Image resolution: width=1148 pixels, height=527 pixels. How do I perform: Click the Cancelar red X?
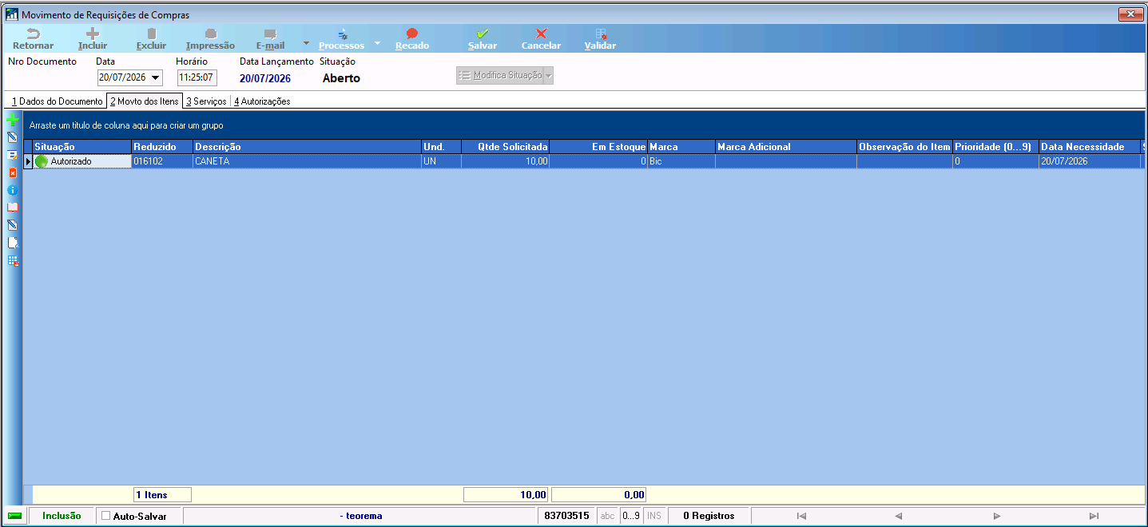pyautogui.click(x=541, y=34)
